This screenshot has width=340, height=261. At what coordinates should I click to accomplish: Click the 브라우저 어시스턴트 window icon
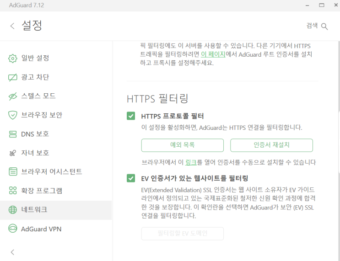(12, 171)
